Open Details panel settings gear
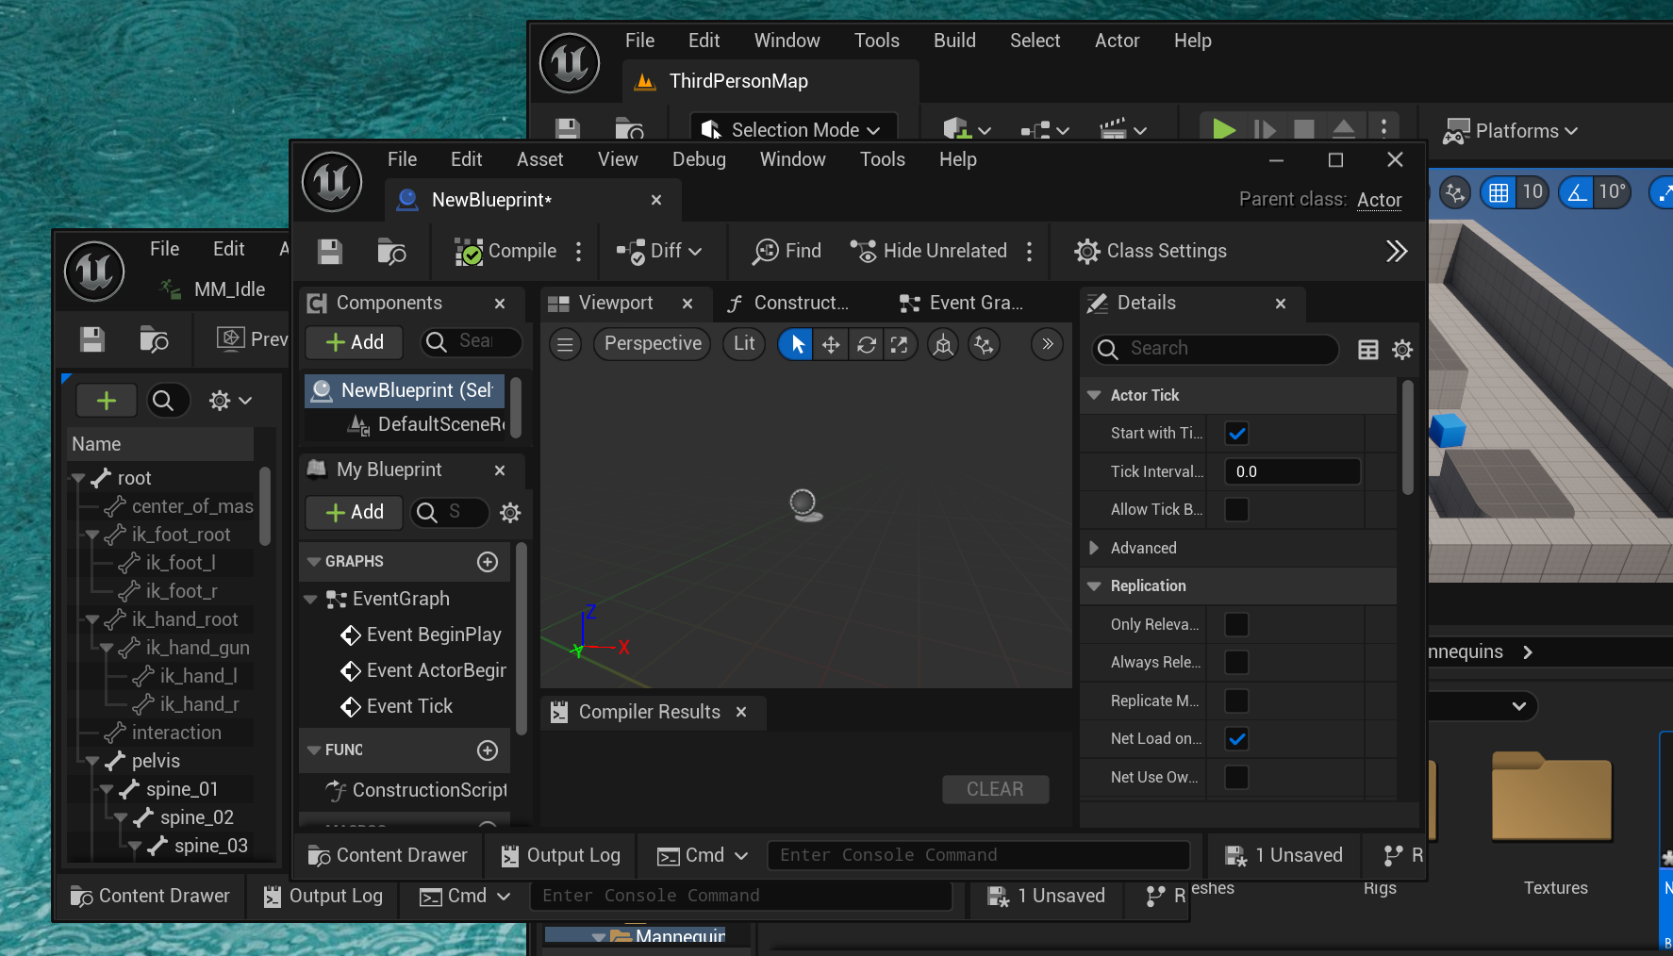This screenshot has width=1673, height=956. 1402,350
